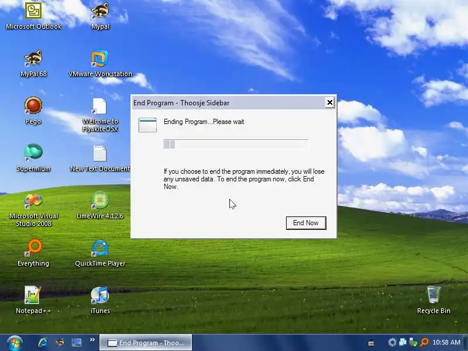Click the End Program taskbar button

(146, 343)
